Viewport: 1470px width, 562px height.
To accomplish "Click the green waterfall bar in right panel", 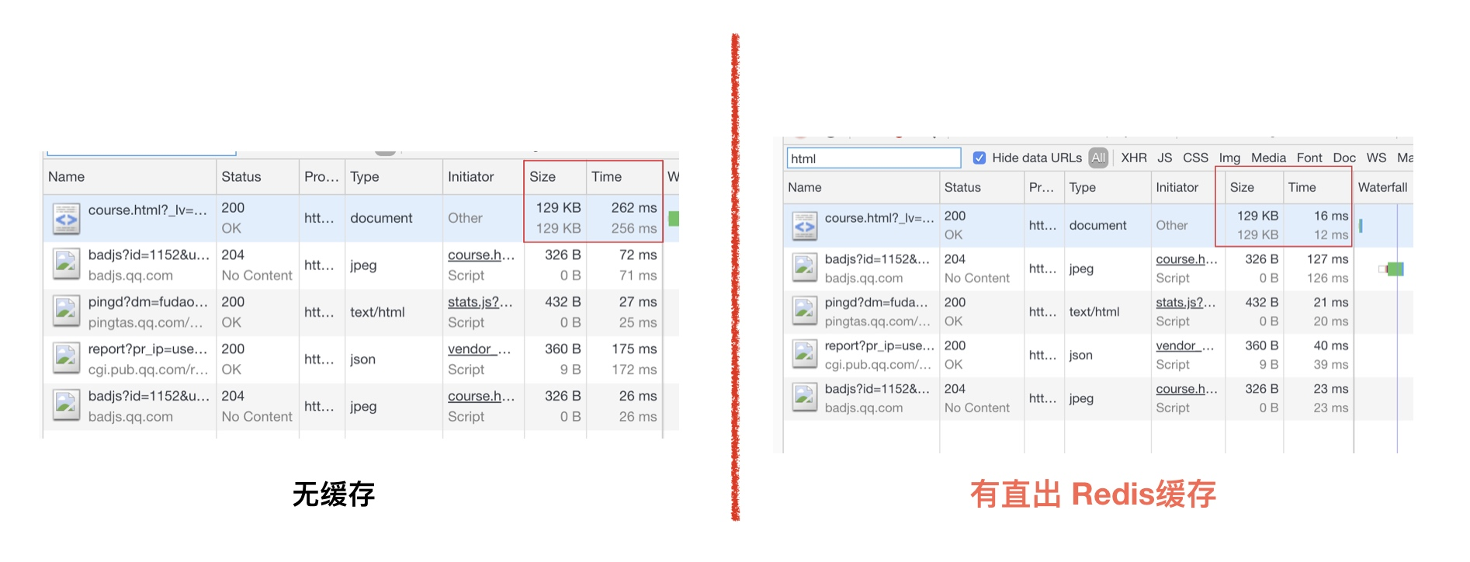I will point(1395,269).
